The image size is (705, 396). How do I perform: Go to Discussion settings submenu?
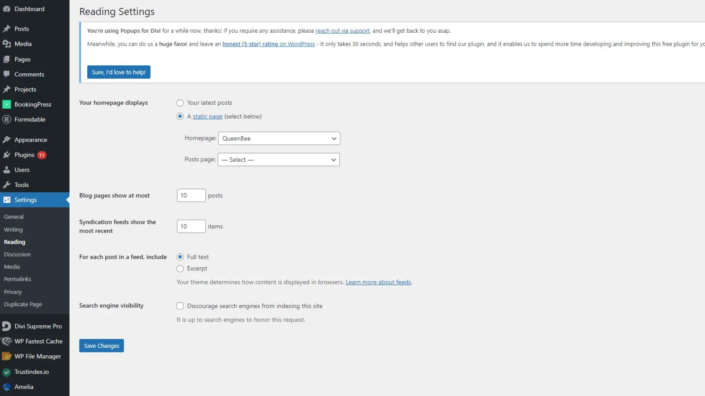(x=17, y=254)
